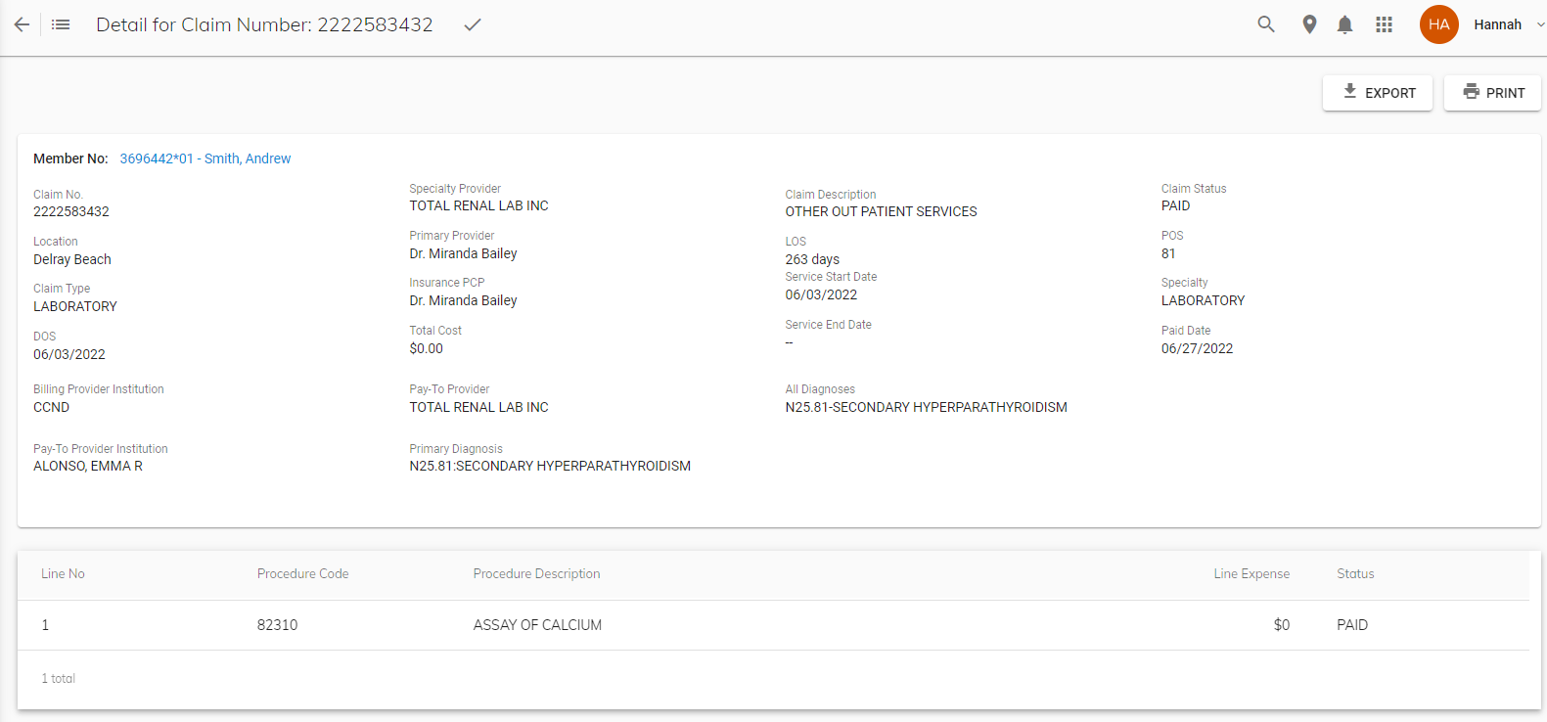Click the Hannah username label
The height and width of the screenshot is (722, 1547).
coord(1497,24)
